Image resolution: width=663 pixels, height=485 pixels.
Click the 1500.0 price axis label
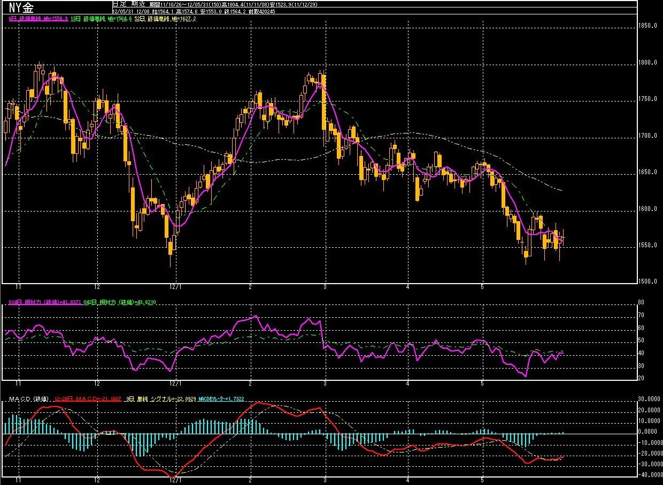tap(647, 281)
